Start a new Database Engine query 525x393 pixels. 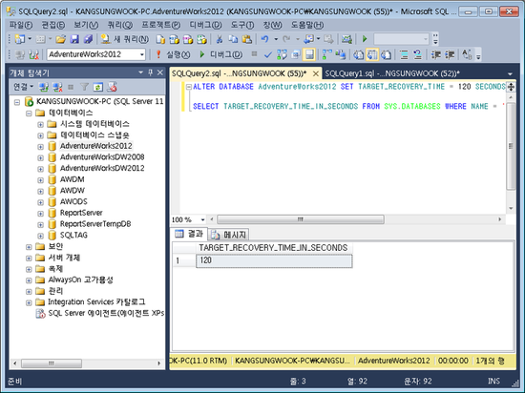tap(160, 39)
